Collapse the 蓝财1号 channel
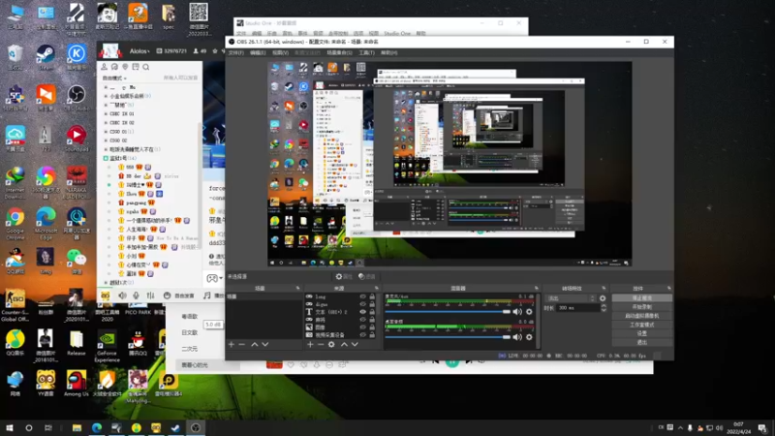The height and width of the screenshot is (436, 775). click(x=106, y=158)
